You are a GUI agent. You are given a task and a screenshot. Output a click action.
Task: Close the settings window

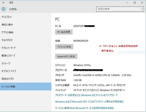(142, 3)
